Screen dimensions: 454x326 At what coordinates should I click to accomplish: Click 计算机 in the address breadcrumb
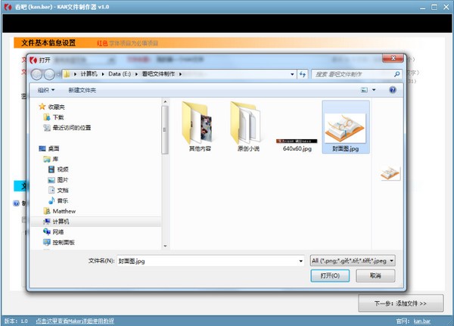[89, 74]
